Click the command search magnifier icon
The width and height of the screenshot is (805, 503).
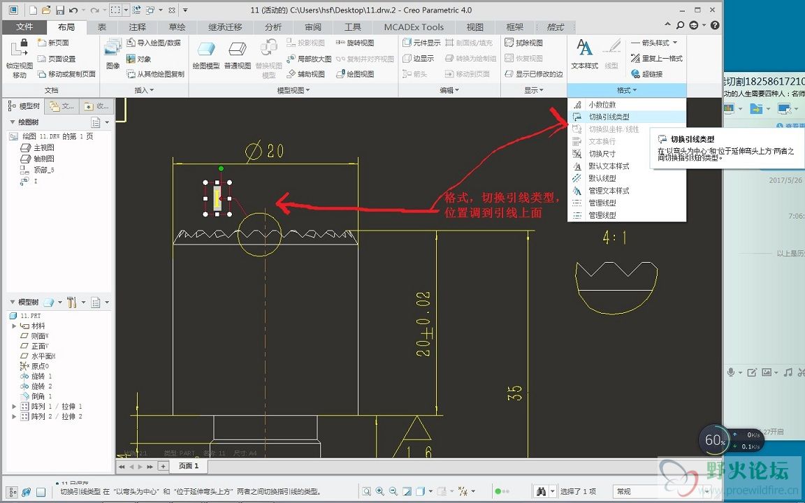coord(680,25)
